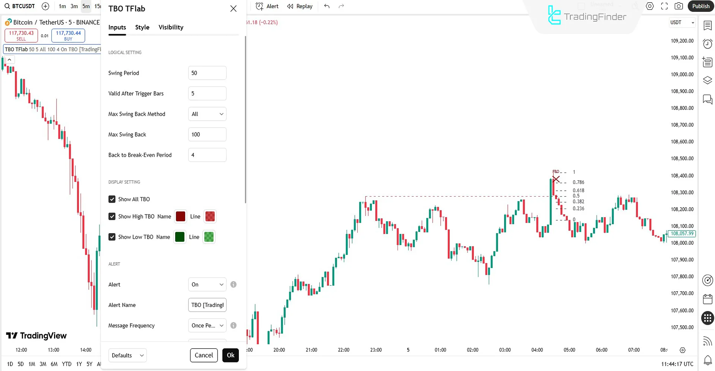The height and width of the screenshot is (371, 715).
Task: Open the Message Frequency dropdown
Action: (207, 325)
